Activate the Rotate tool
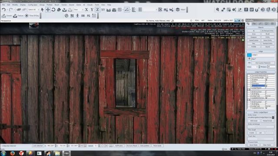Screen dimensions: 278x156 pyautogui.click(x=53, y=10)
